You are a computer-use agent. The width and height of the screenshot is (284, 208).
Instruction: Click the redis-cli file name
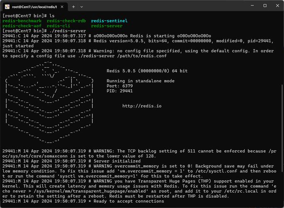tap(58, 26)
